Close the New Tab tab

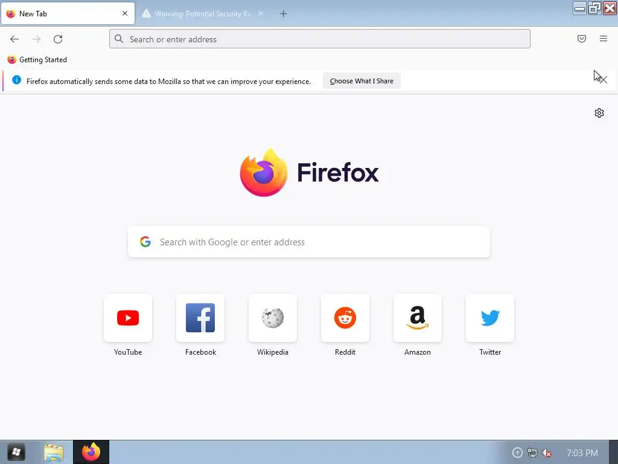pyautogui.click(x=125, y=13)
